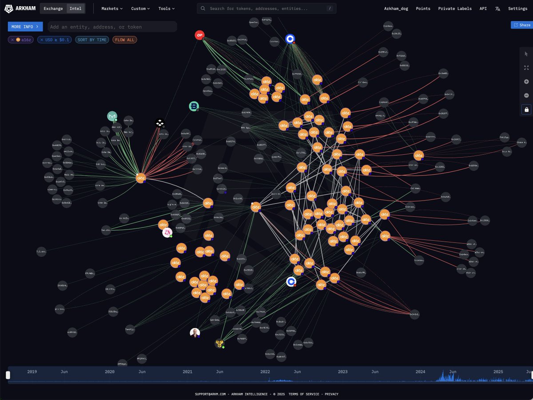Remove the a16z filter chip
This screenshot has width=533, height=400.
point(12,40)
